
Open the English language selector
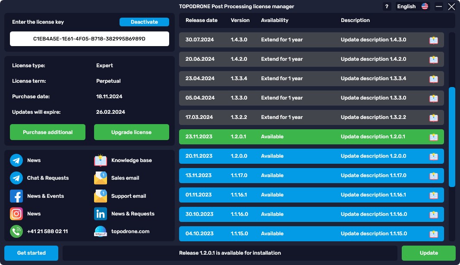412,6
